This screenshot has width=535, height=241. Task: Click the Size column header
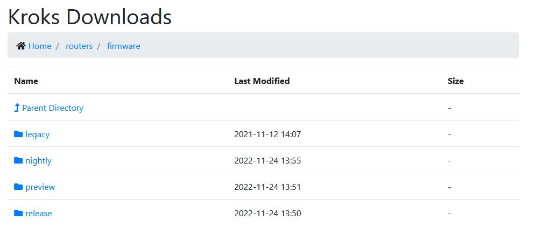point(455,81)
